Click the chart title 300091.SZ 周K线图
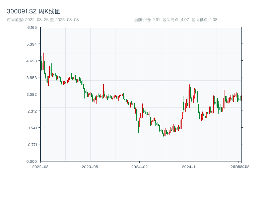 [33, 12]
